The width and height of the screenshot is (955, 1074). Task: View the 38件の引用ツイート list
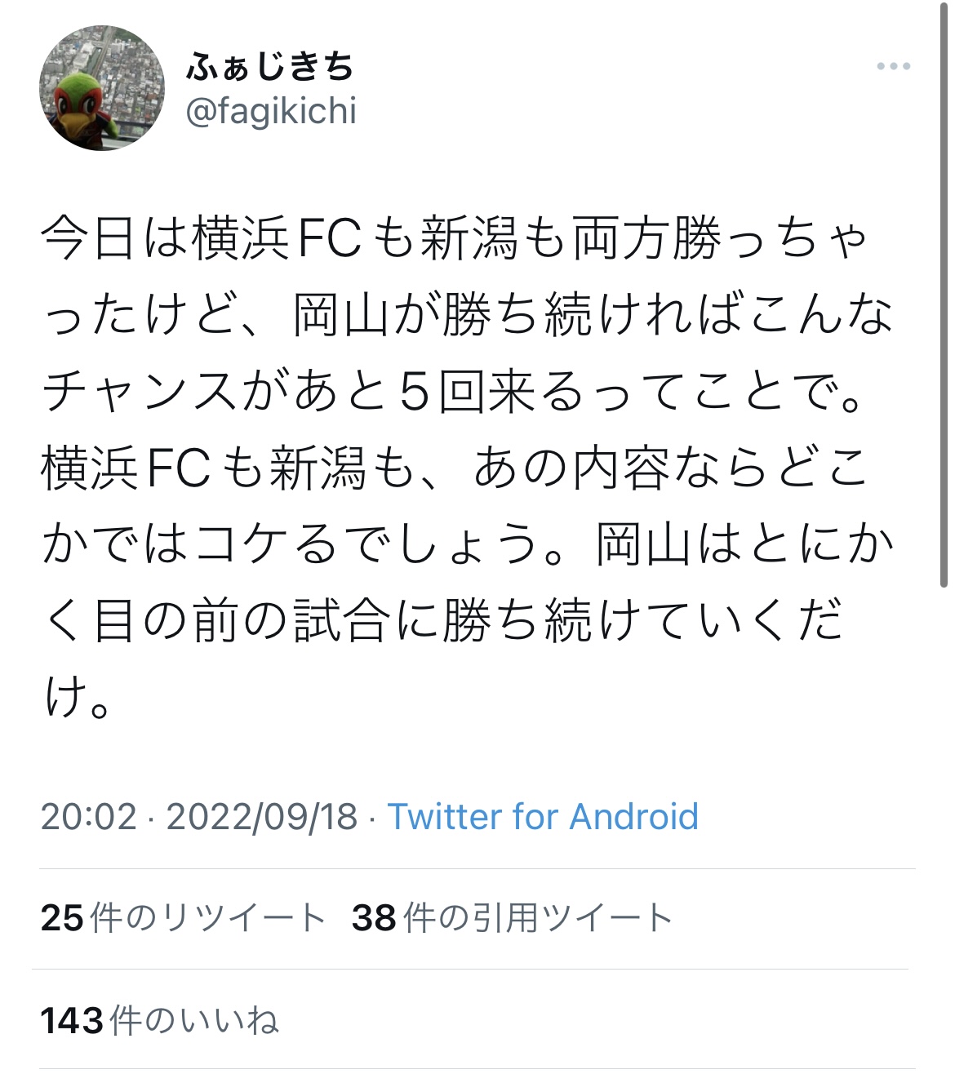tap(512, 918)
